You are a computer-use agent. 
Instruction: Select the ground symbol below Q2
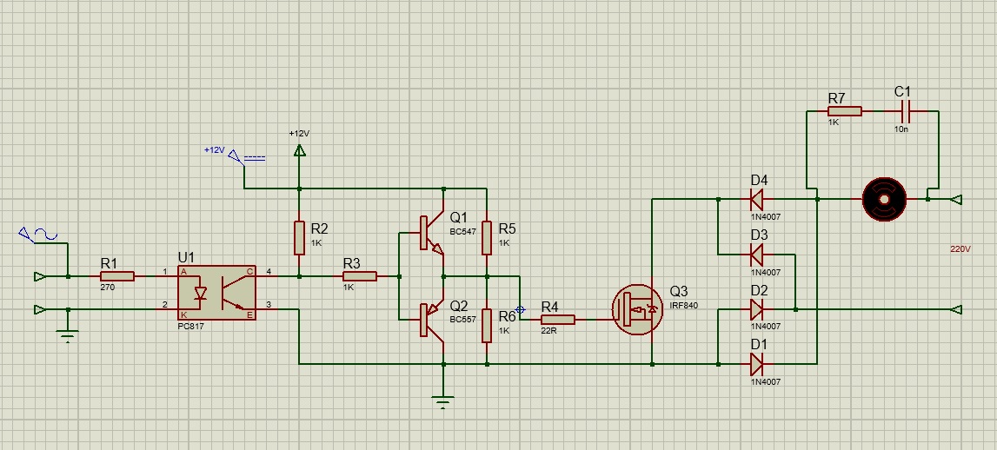pos(443,400)
